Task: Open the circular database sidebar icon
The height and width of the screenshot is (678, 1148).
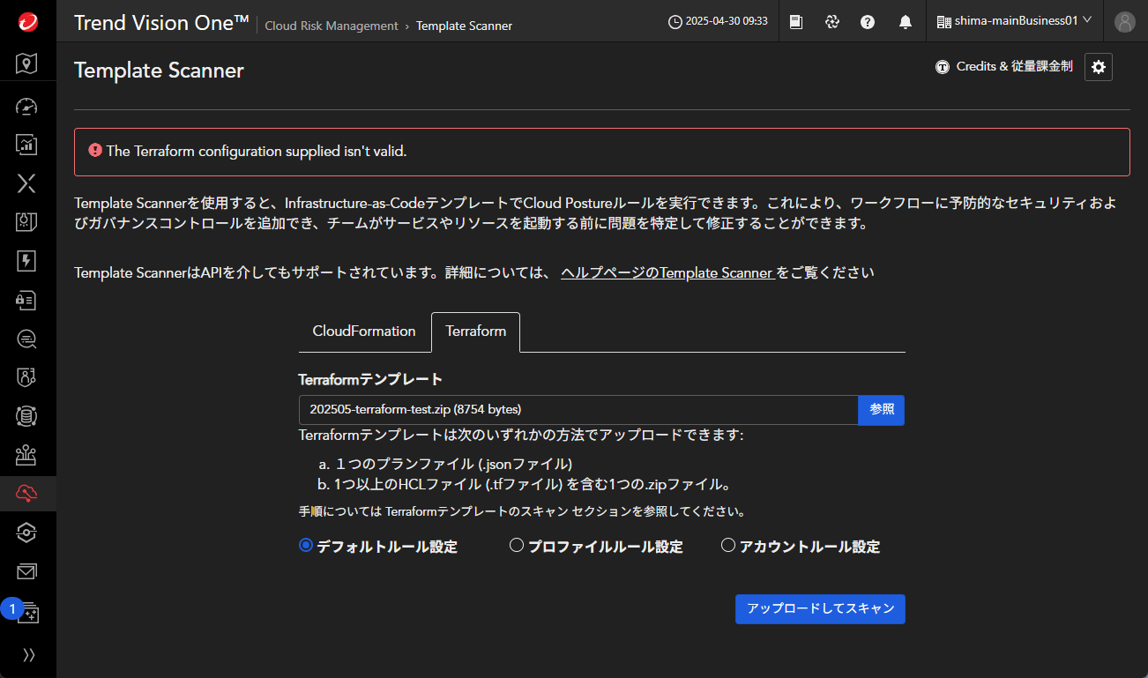Action: (x=27, y=416)
